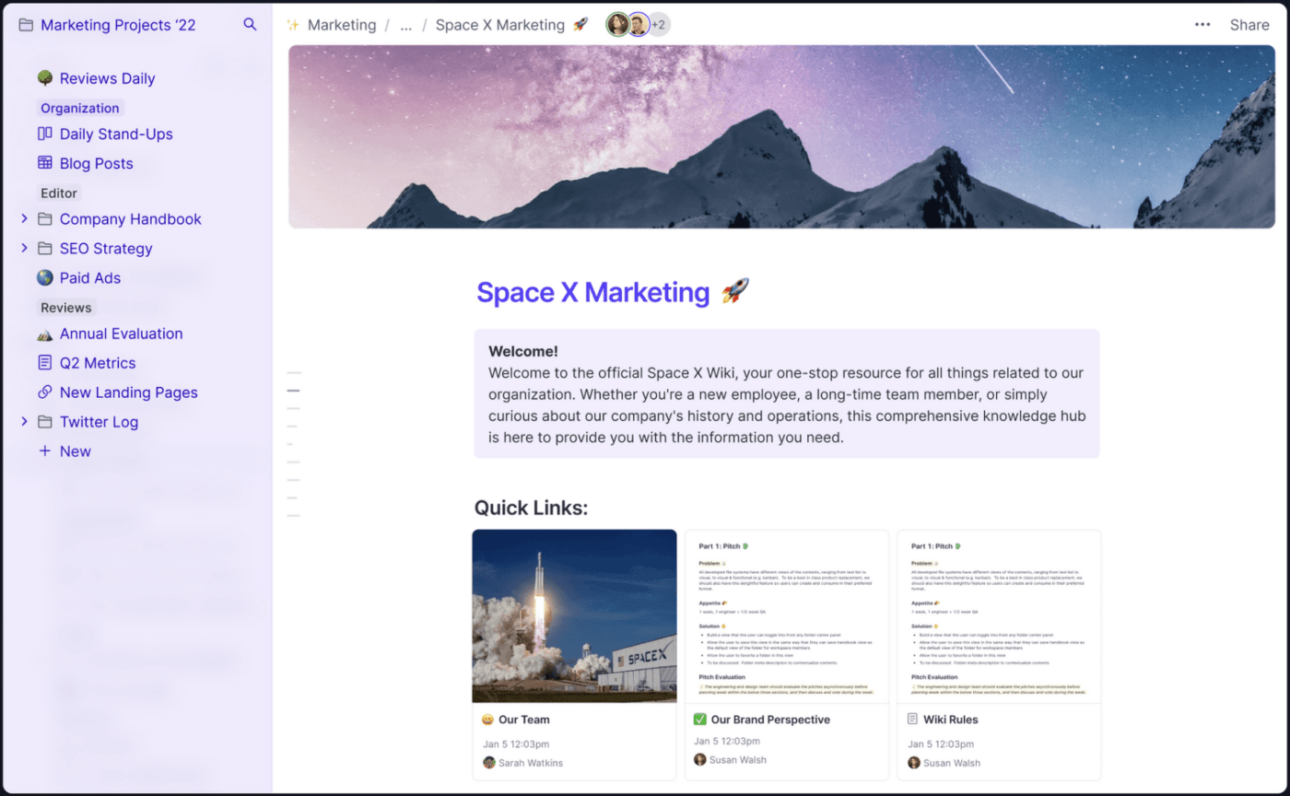Click the Welcome! callout heading
Image resolution: width=1290 pixels, height=796 pixels.
[x=523, y=351]
